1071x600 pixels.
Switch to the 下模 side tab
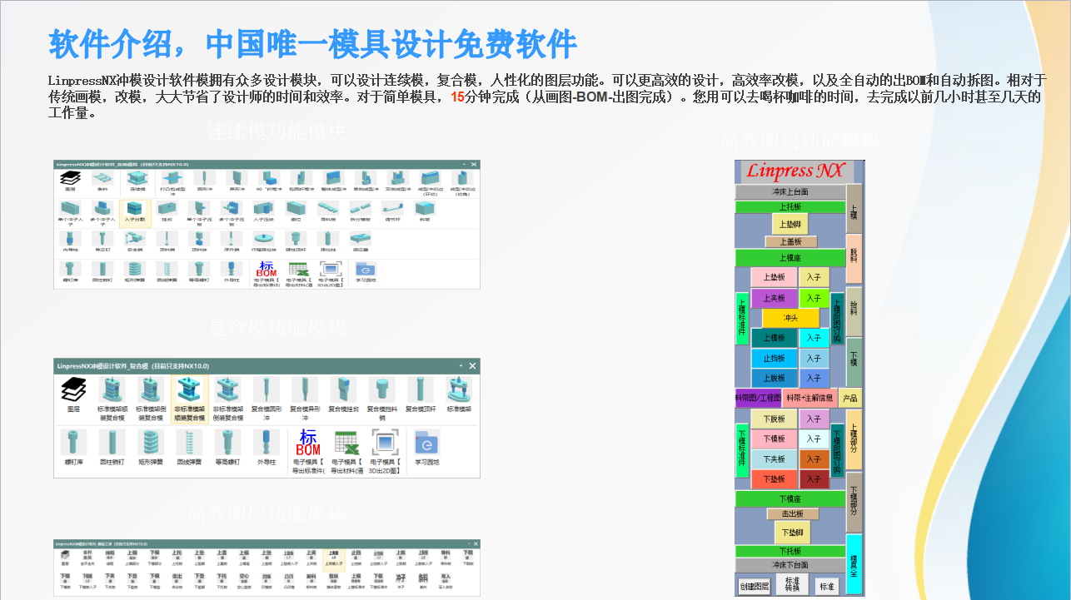pos(854,356)
